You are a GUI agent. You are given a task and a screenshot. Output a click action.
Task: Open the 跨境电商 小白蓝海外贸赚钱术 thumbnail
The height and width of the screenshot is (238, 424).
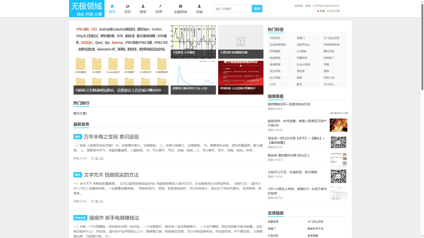[241, 78]
